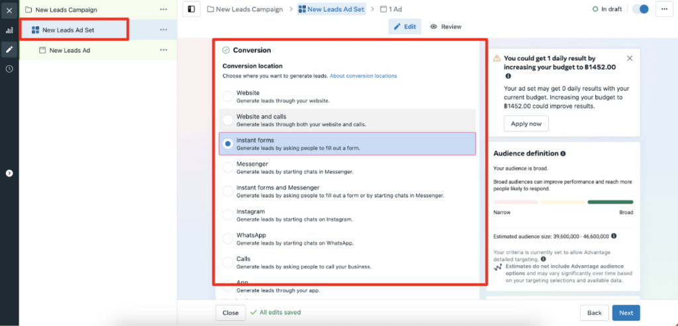Close the editor with the X icon
The width and height of the screenshot is (678, 326).
click(x=9, y=11)
